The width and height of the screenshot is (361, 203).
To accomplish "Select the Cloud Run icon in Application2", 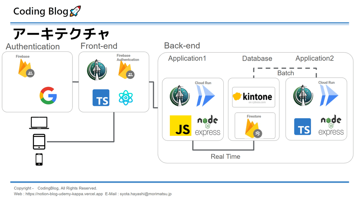I will coord(329,96).
